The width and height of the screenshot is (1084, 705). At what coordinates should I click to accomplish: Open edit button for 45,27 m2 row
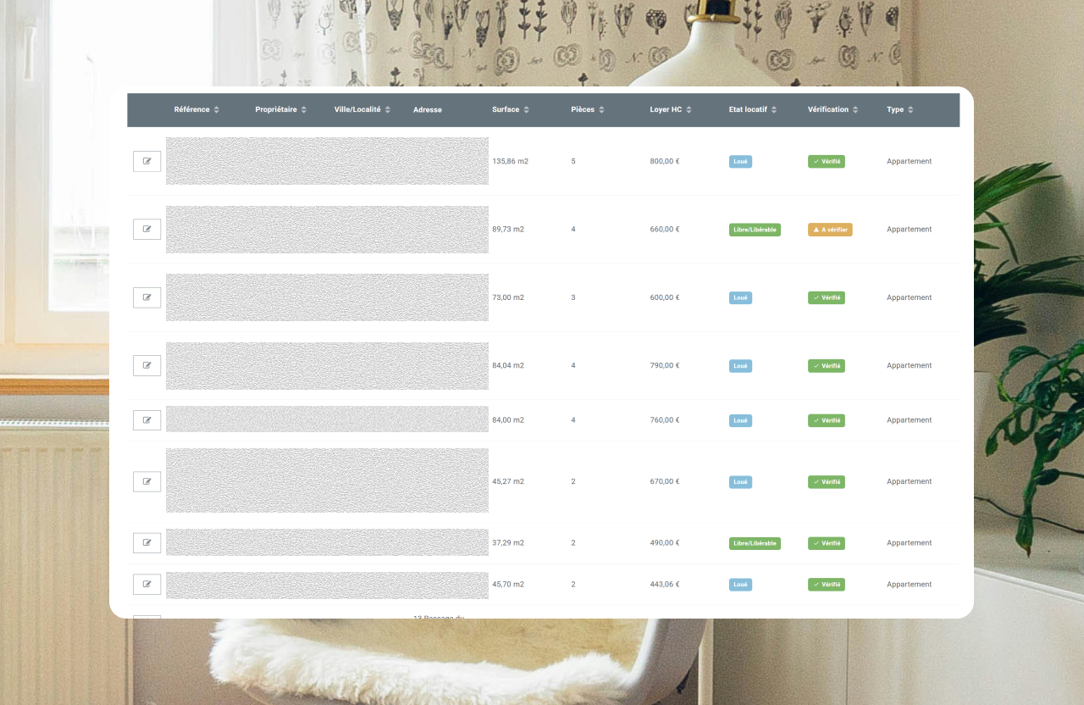147,481
